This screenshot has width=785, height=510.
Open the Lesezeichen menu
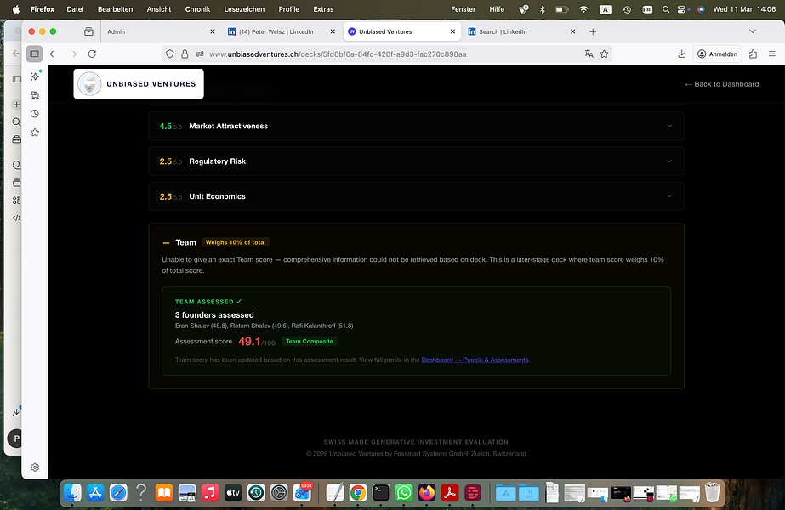pyautogui.click(x=244, y=9)
